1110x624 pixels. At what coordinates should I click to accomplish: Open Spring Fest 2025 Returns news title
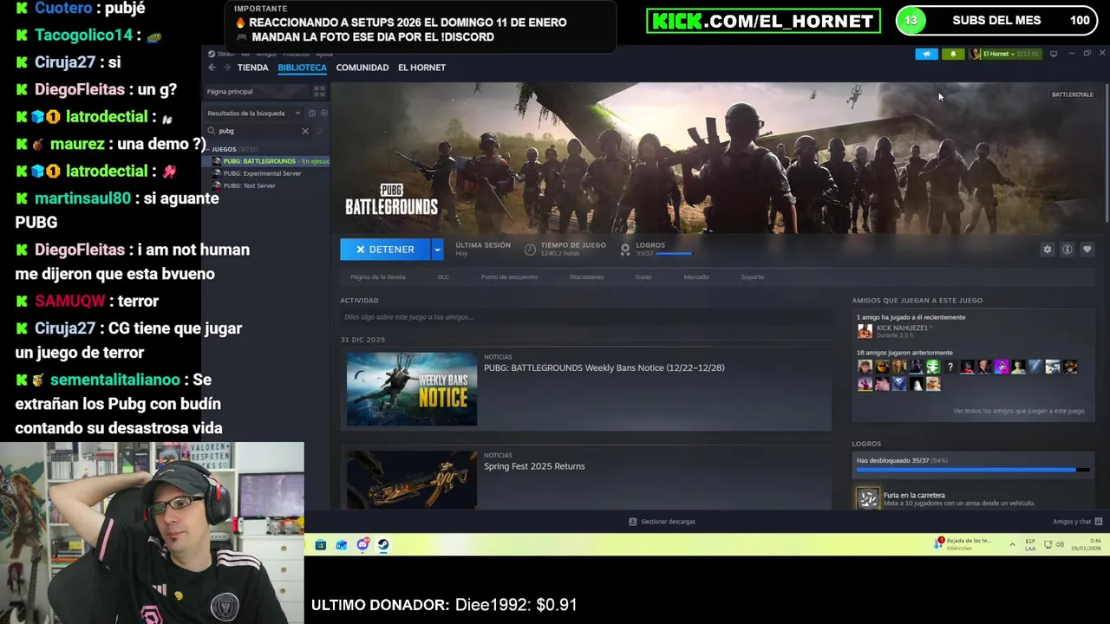tap(534, 466)
